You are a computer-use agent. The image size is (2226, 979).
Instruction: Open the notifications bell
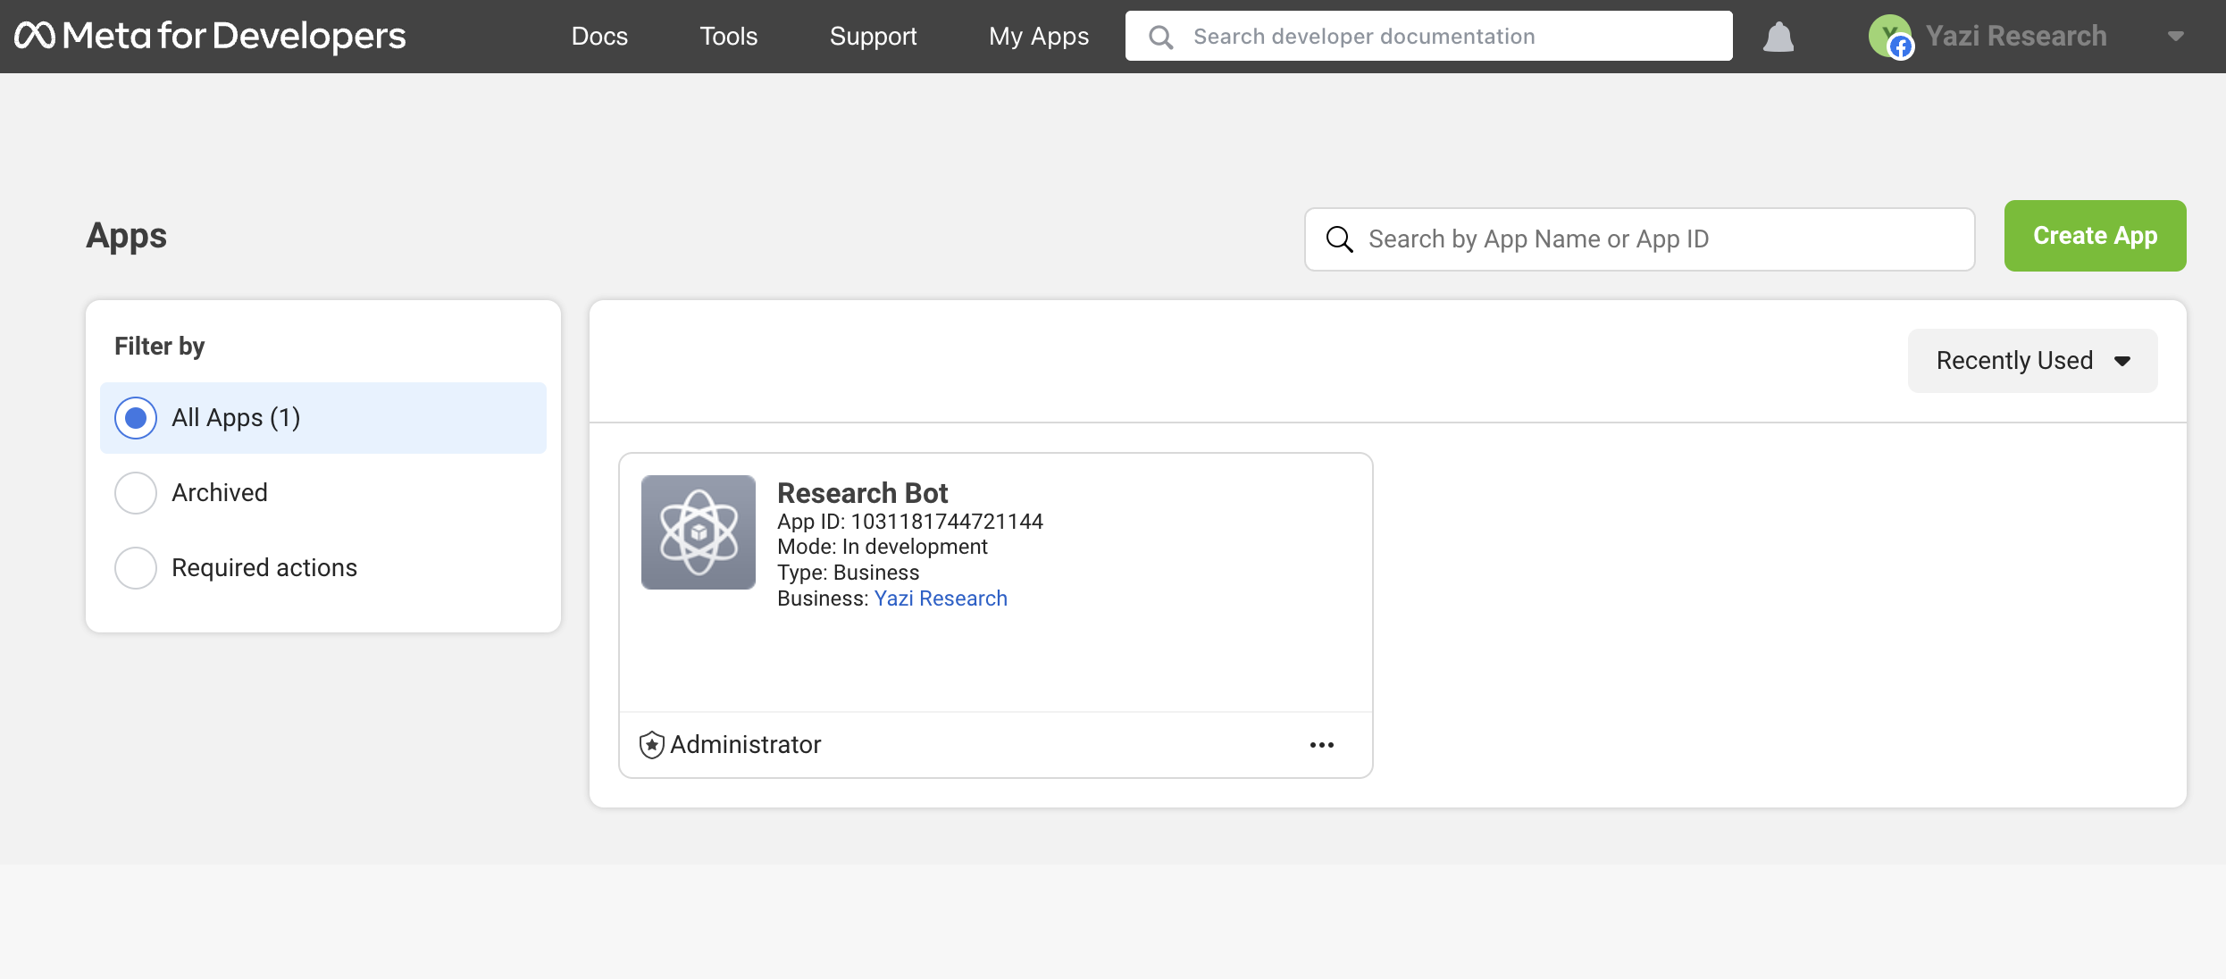coord(1778,37)
